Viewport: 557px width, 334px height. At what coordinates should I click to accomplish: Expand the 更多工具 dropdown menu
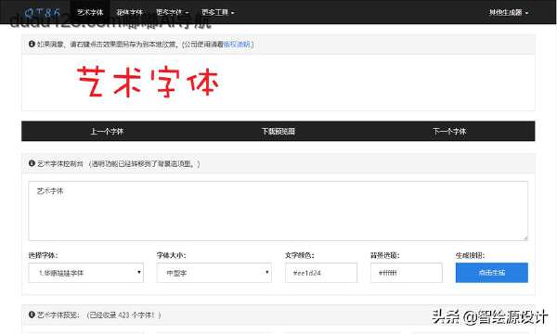[217, 12]
